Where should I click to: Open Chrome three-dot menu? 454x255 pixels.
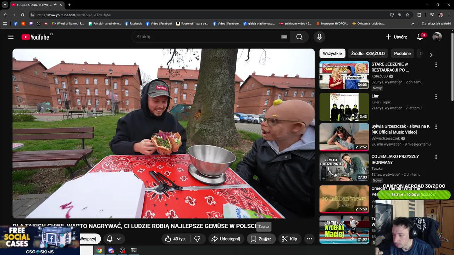pyautogui.click(x=449, y=15)
